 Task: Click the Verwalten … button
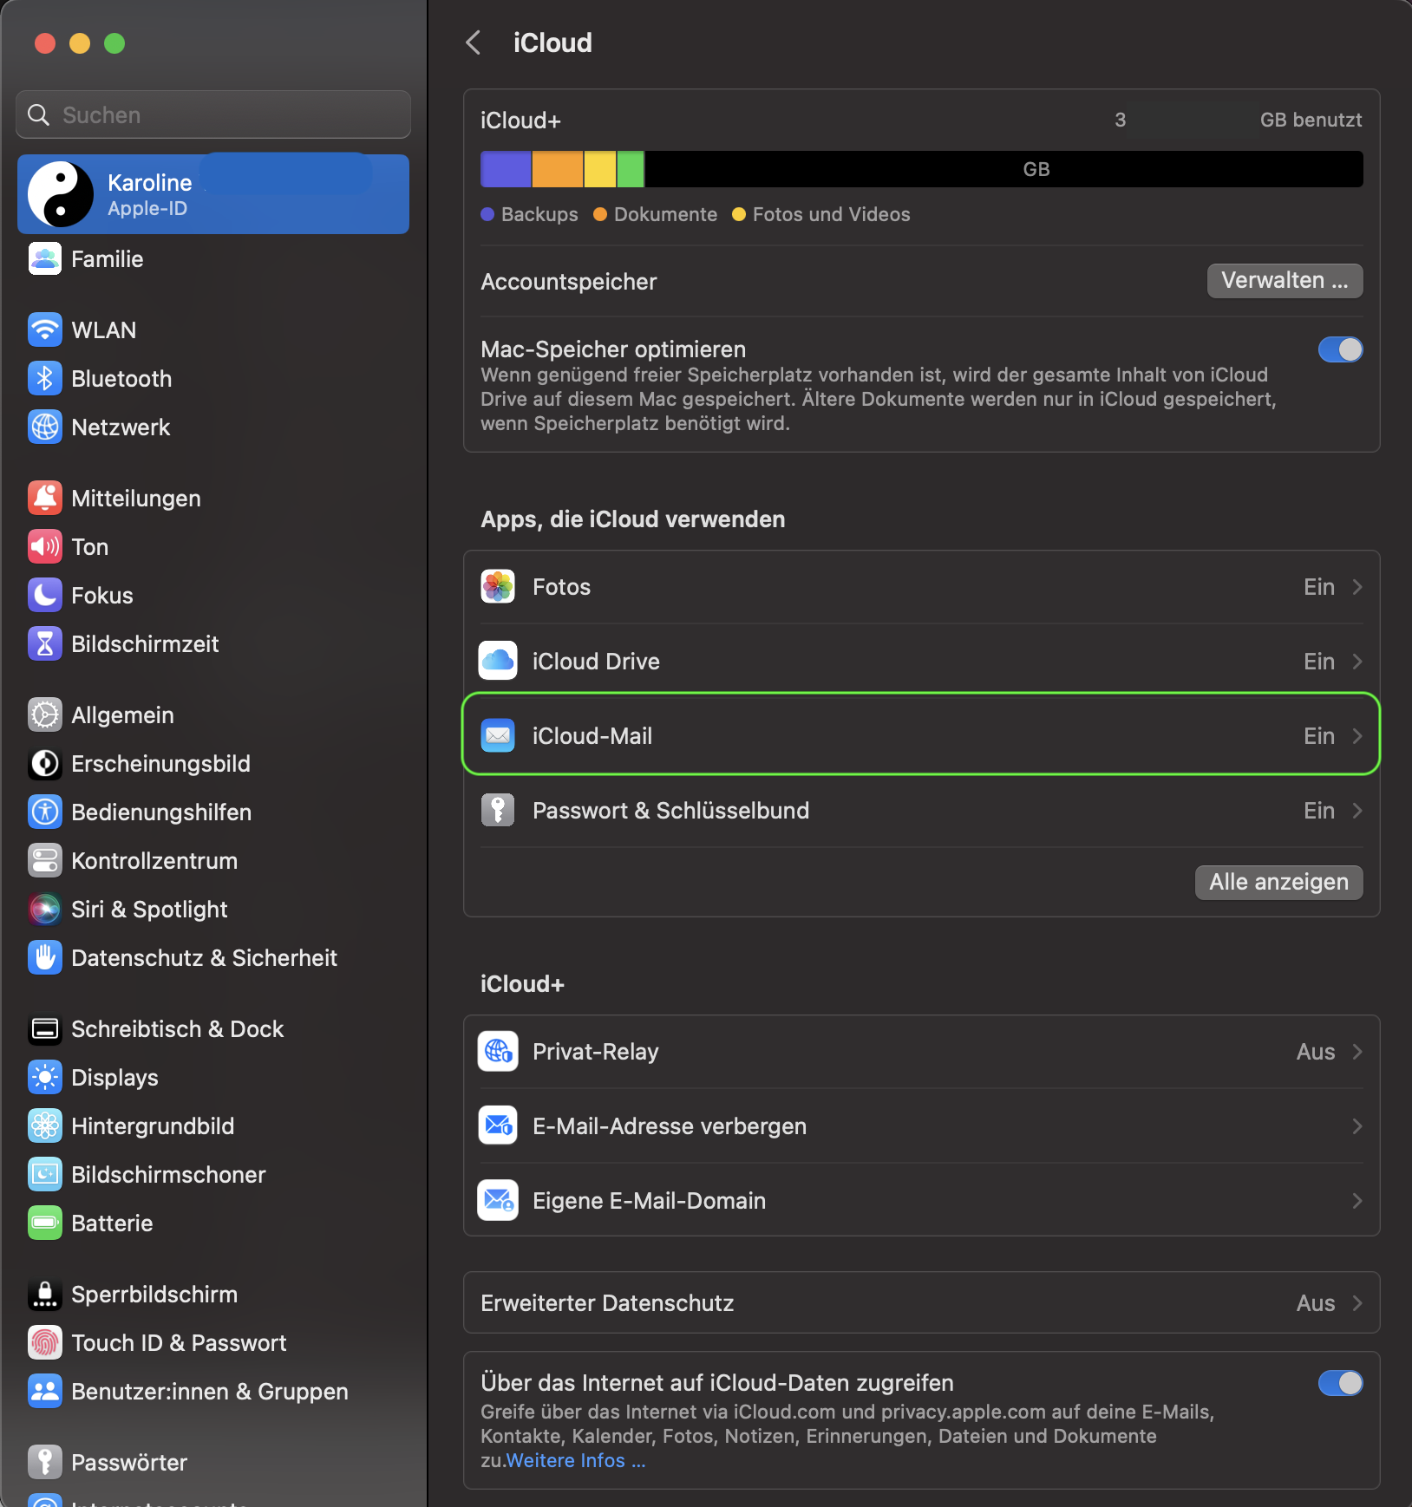[1285, 281]
